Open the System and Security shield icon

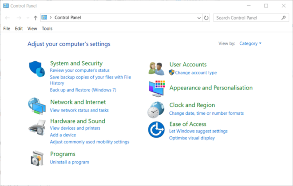click(37, 69)
